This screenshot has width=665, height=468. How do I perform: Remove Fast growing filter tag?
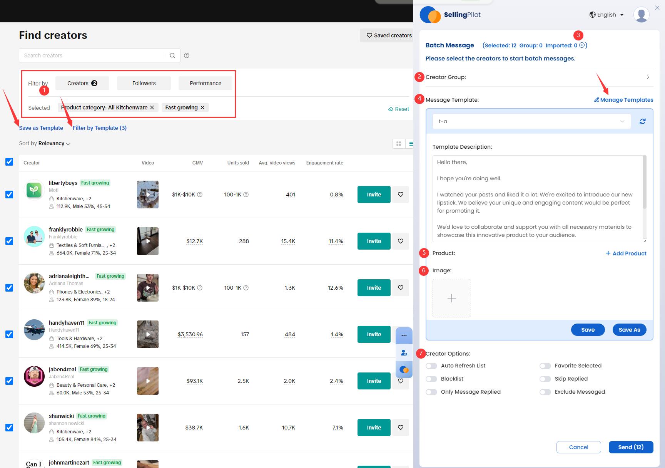[202, 107]
